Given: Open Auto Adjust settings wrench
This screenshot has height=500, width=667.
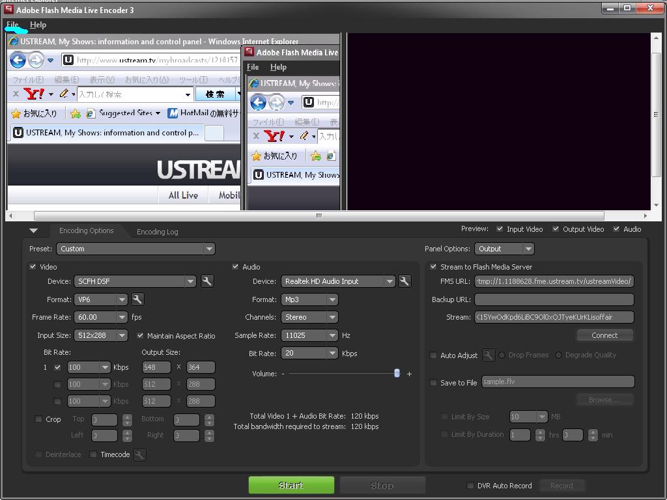Looking at the screenshot, I should [x=489, y=355].
